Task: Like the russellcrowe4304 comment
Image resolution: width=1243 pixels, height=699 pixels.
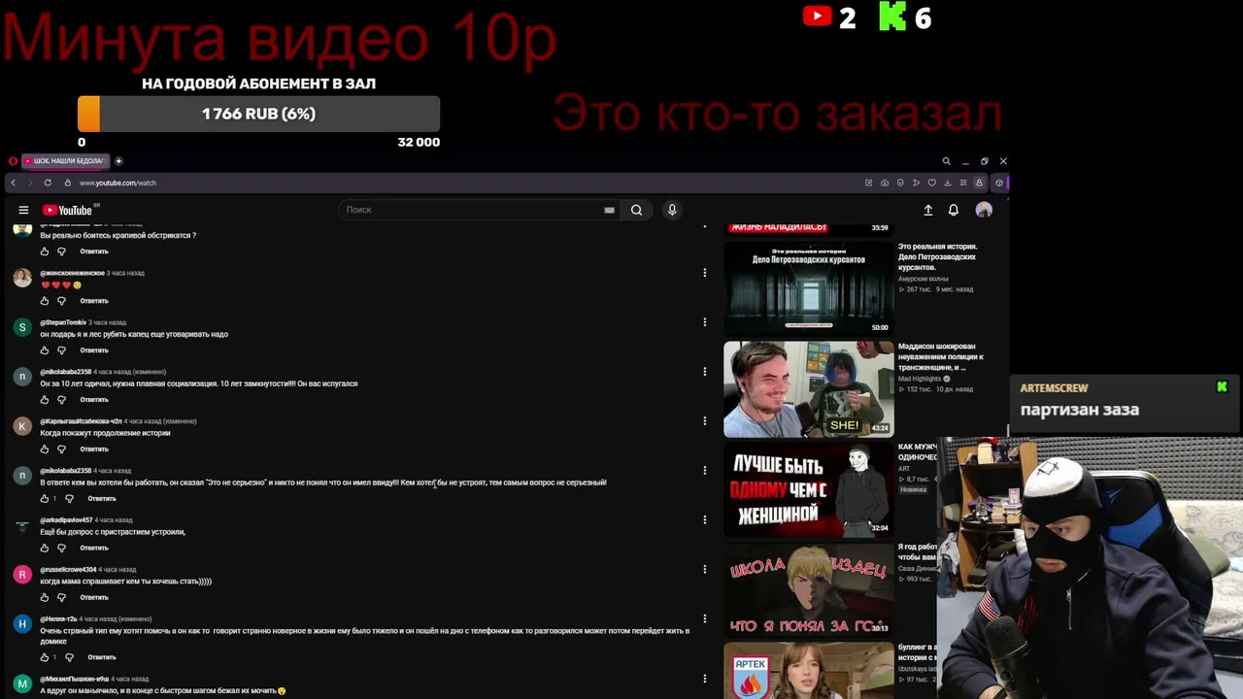Action: pyautogui.click(x=44, y=597)
